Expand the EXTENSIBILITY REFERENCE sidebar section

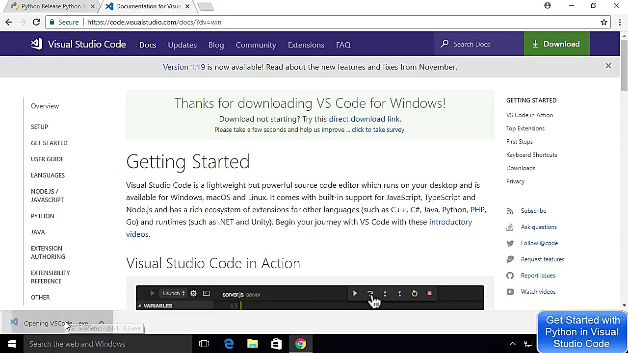coord(51,277)
